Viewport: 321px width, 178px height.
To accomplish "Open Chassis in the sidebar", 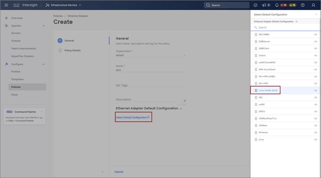I will [x=16, y=41].
